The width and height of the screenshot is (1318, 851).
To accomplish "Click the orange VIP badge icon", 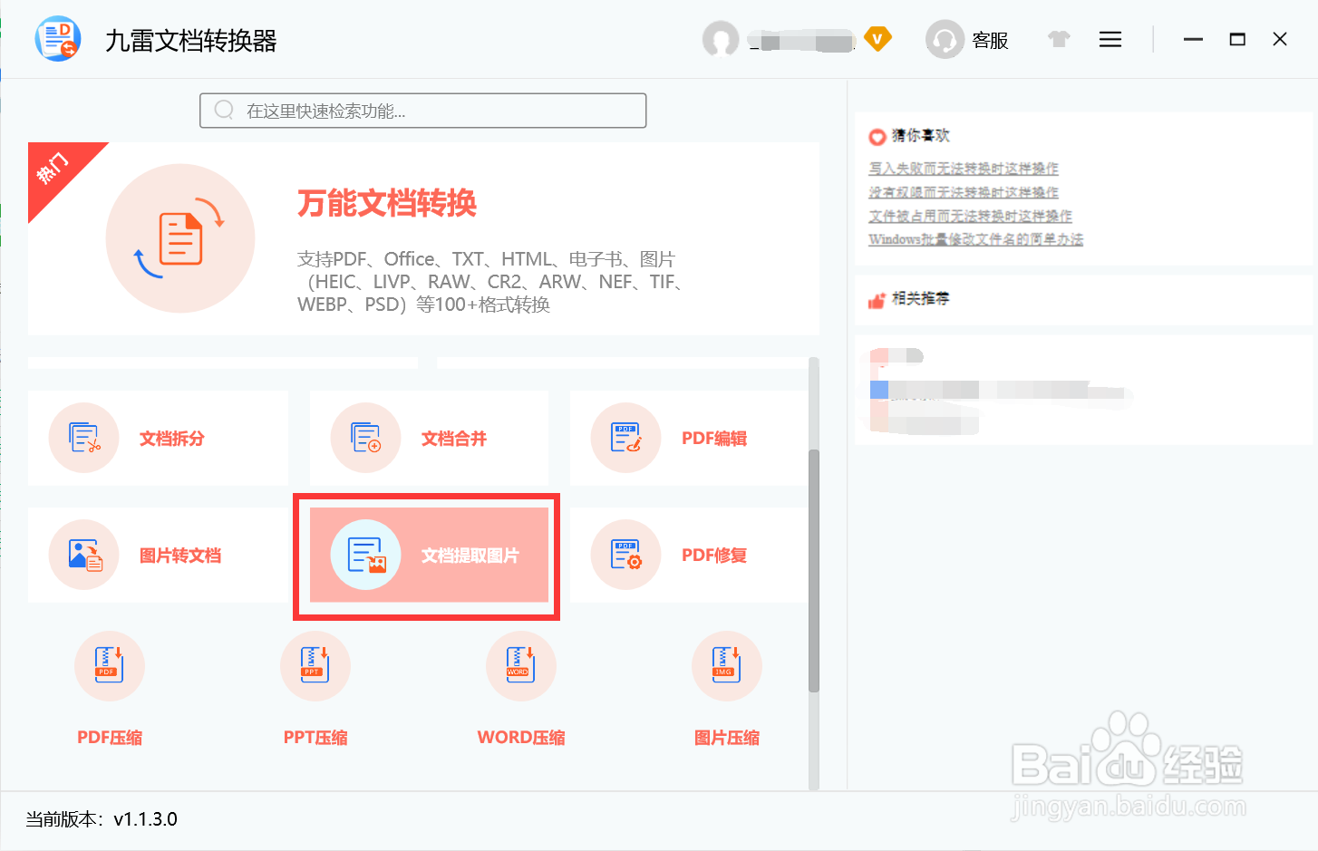I will point(877,39).
